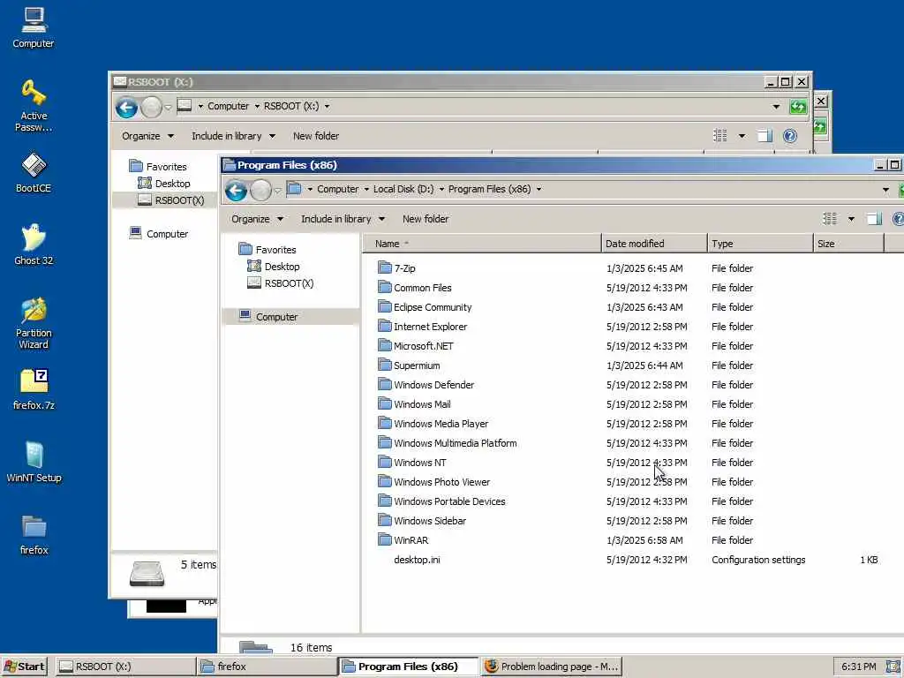Click Forward button in RSBOOT window
Image resolution: width=904 pixels, height=678 pixels.
pos(151,107)
